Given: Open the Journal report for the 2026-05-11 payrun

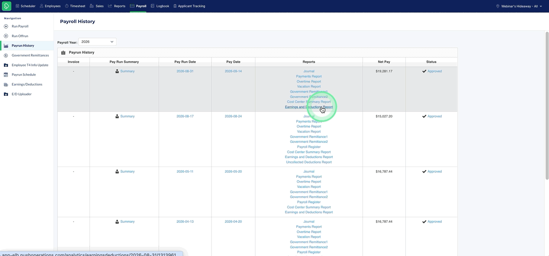Looking at the screenshot, I should 309,172.
